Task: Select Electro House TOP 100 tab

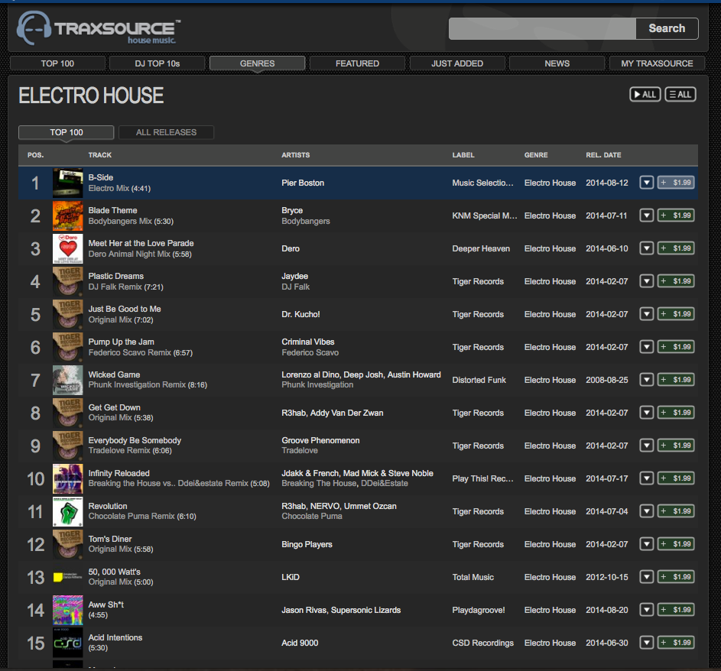Action: (x=67, y=132)
